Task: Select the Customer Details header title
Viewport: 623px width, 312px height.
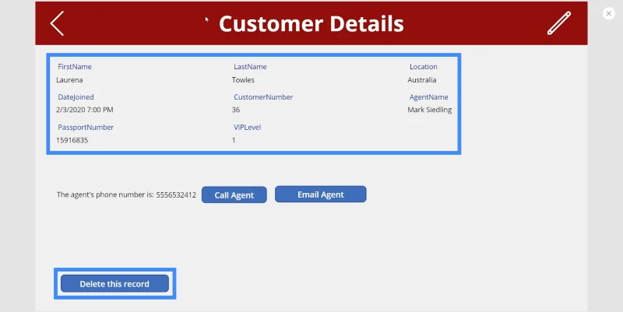Action: (x=311, y=24)
